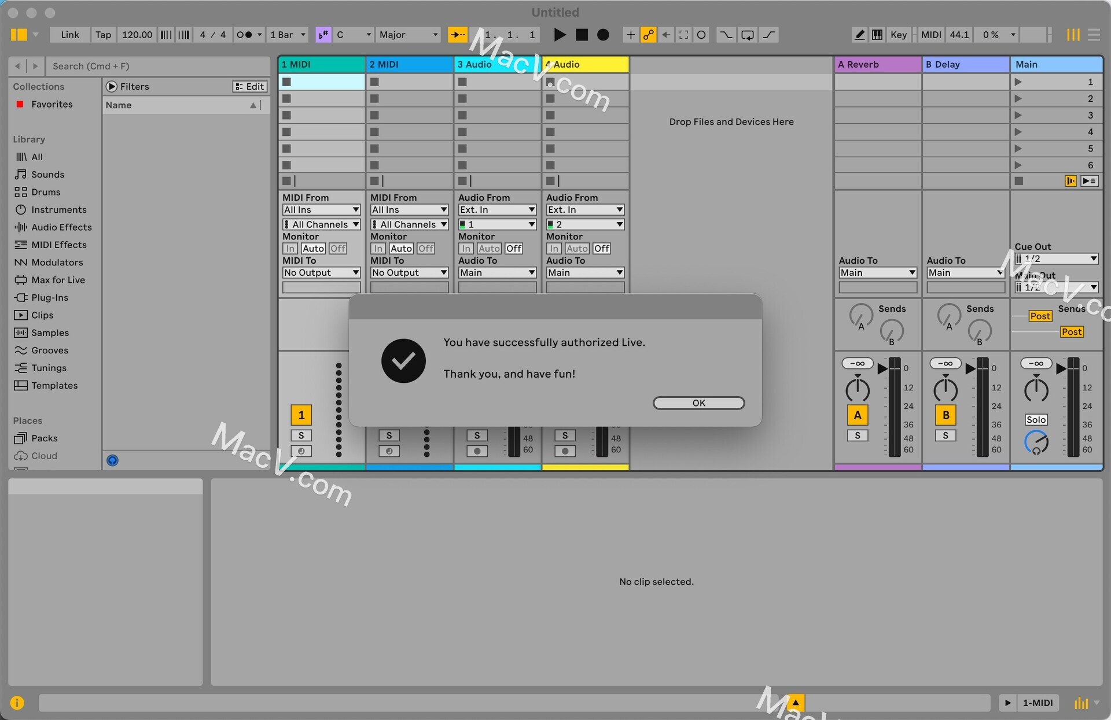The height and width of the screenshot is (720, 1111).
Task: Open Drums category
Action: 46,192
